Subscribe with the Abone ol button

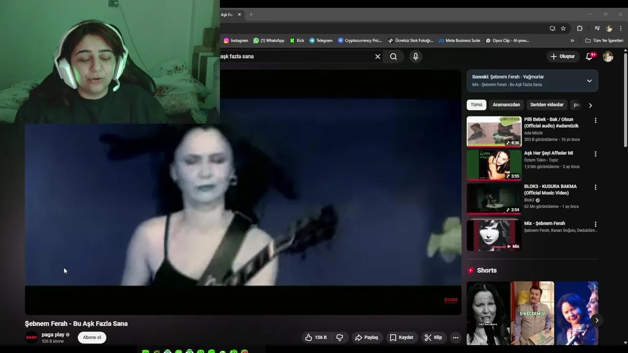(x=92, y=337)
